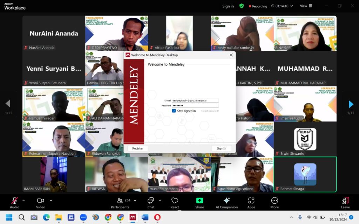Click the system tray microphone icon
The image size is (359, 224).
coord(300,217)
